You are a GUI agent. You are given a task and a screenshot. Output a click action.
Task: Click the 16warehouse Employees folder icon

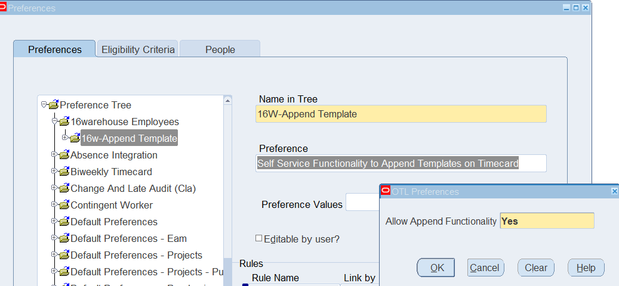pyautogui.click(x=64, y=122)
